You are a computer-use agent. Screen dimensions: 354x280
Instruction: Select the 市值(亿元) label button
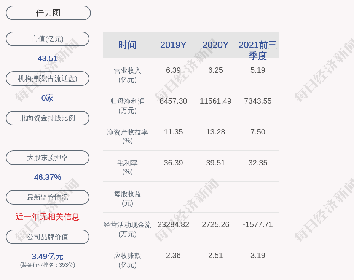pos(48,39)
